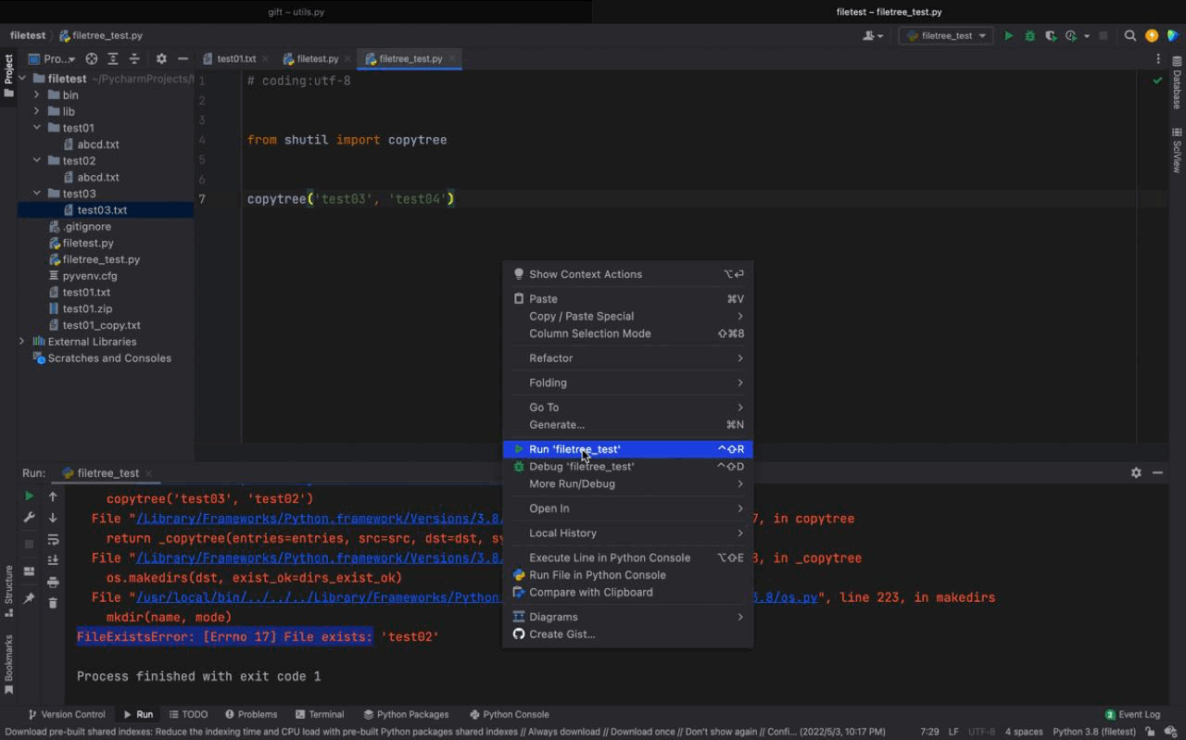Open the filetree_test run configuration dropdown
This screenshot has height=740, width=1186.
point(945,35)
